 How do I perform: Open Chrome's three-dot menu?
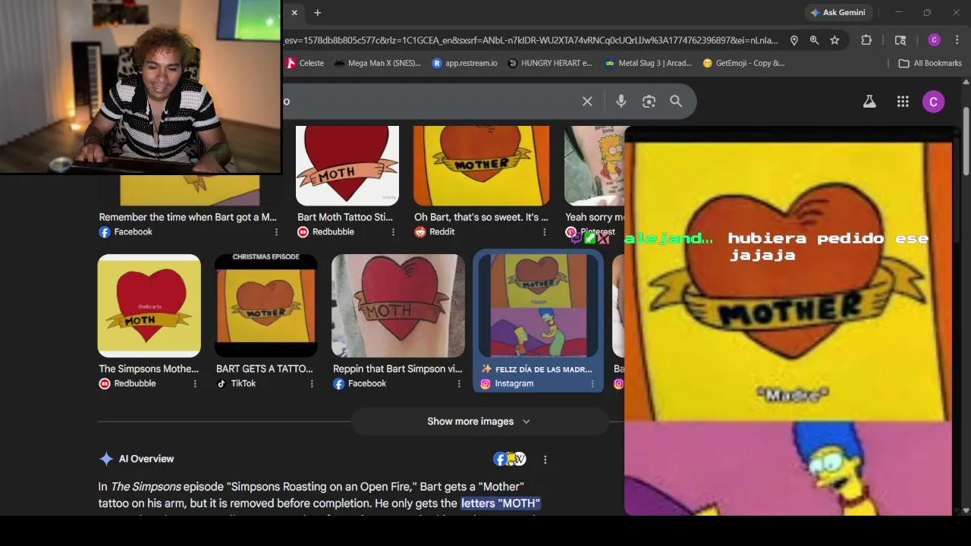click(957, 40)
